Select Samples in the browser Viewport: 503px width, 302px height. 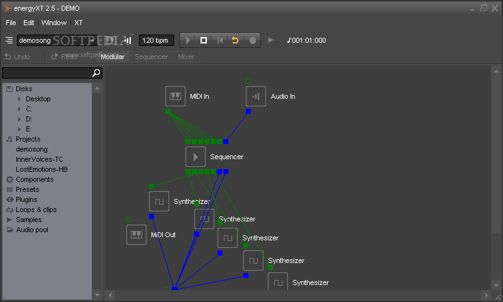(28, 220)
